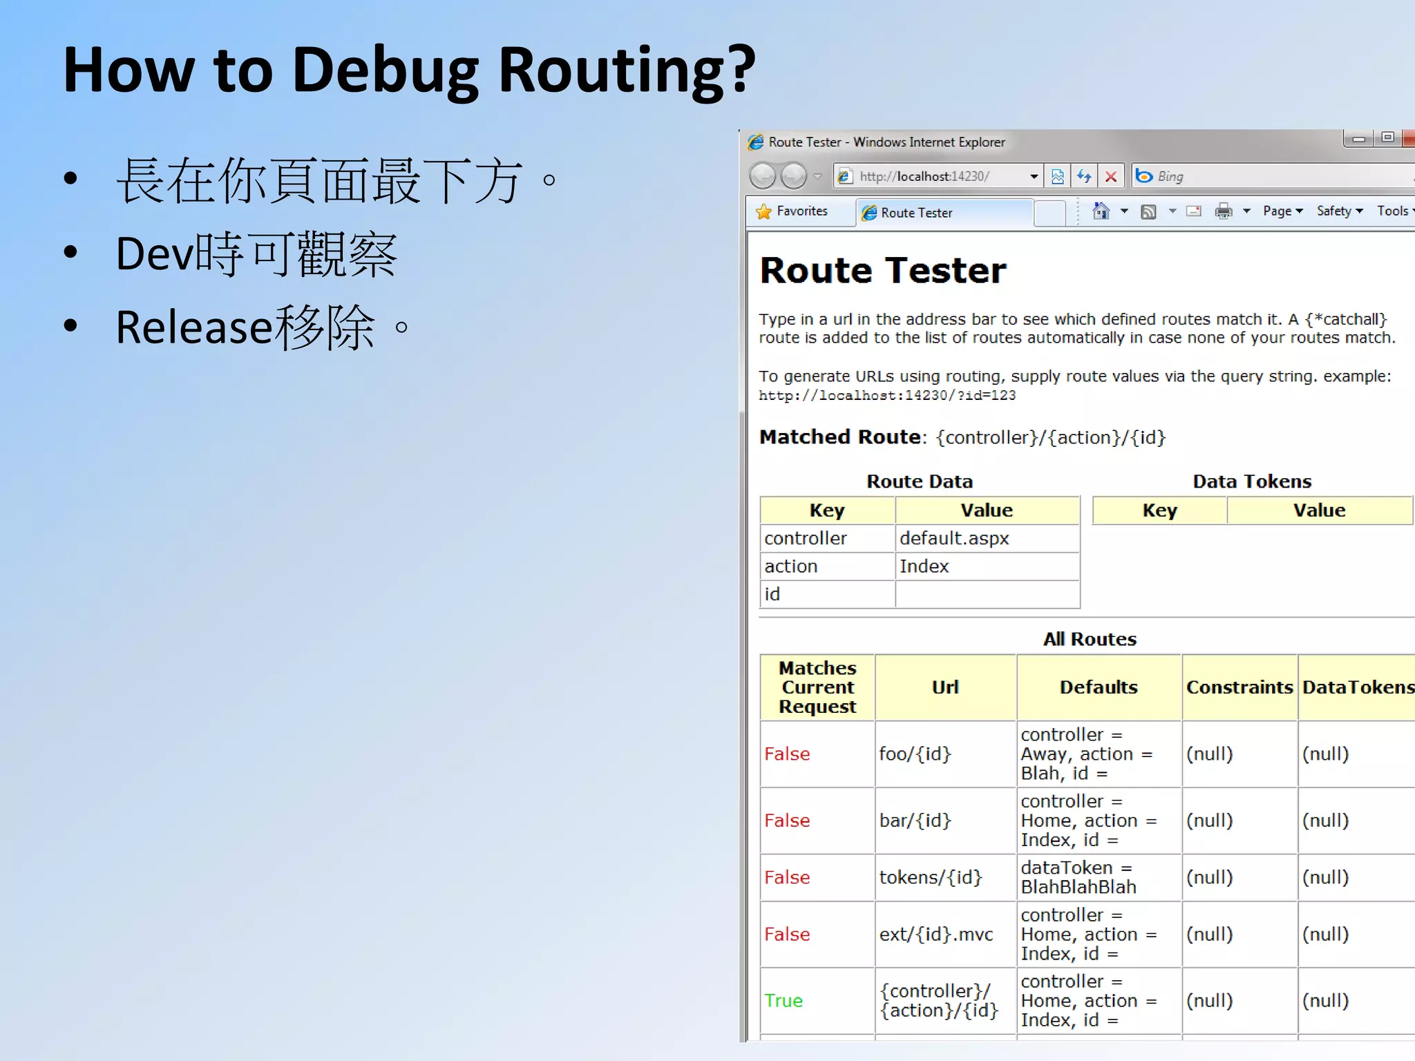The width and height of the screenshot is (1415, 1061).
Task: Click the 'Index' value cell in Route Data
Action: 987,566
